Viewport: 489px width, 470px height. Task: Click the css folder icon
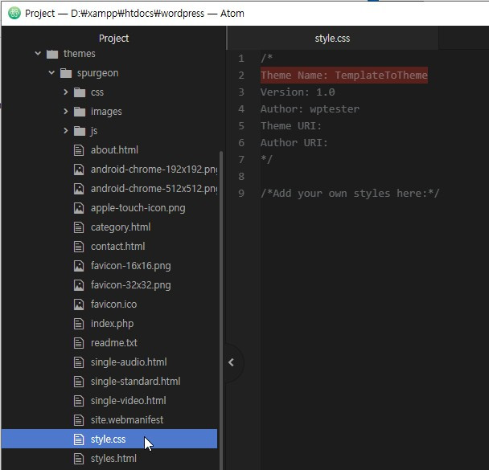coord(80,92)
